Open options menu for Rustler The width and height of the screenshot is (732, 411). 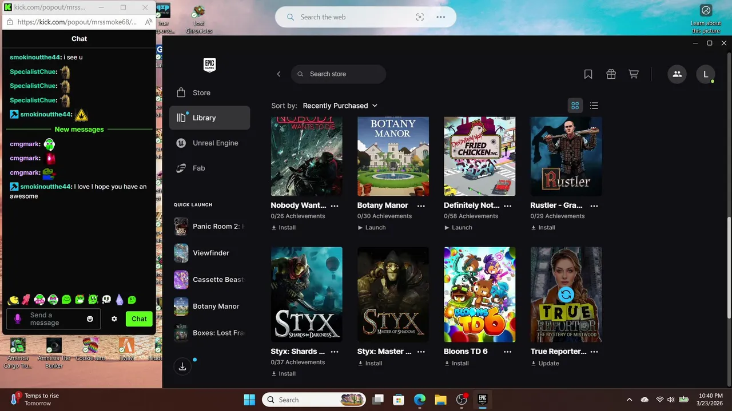pos(594,205)
